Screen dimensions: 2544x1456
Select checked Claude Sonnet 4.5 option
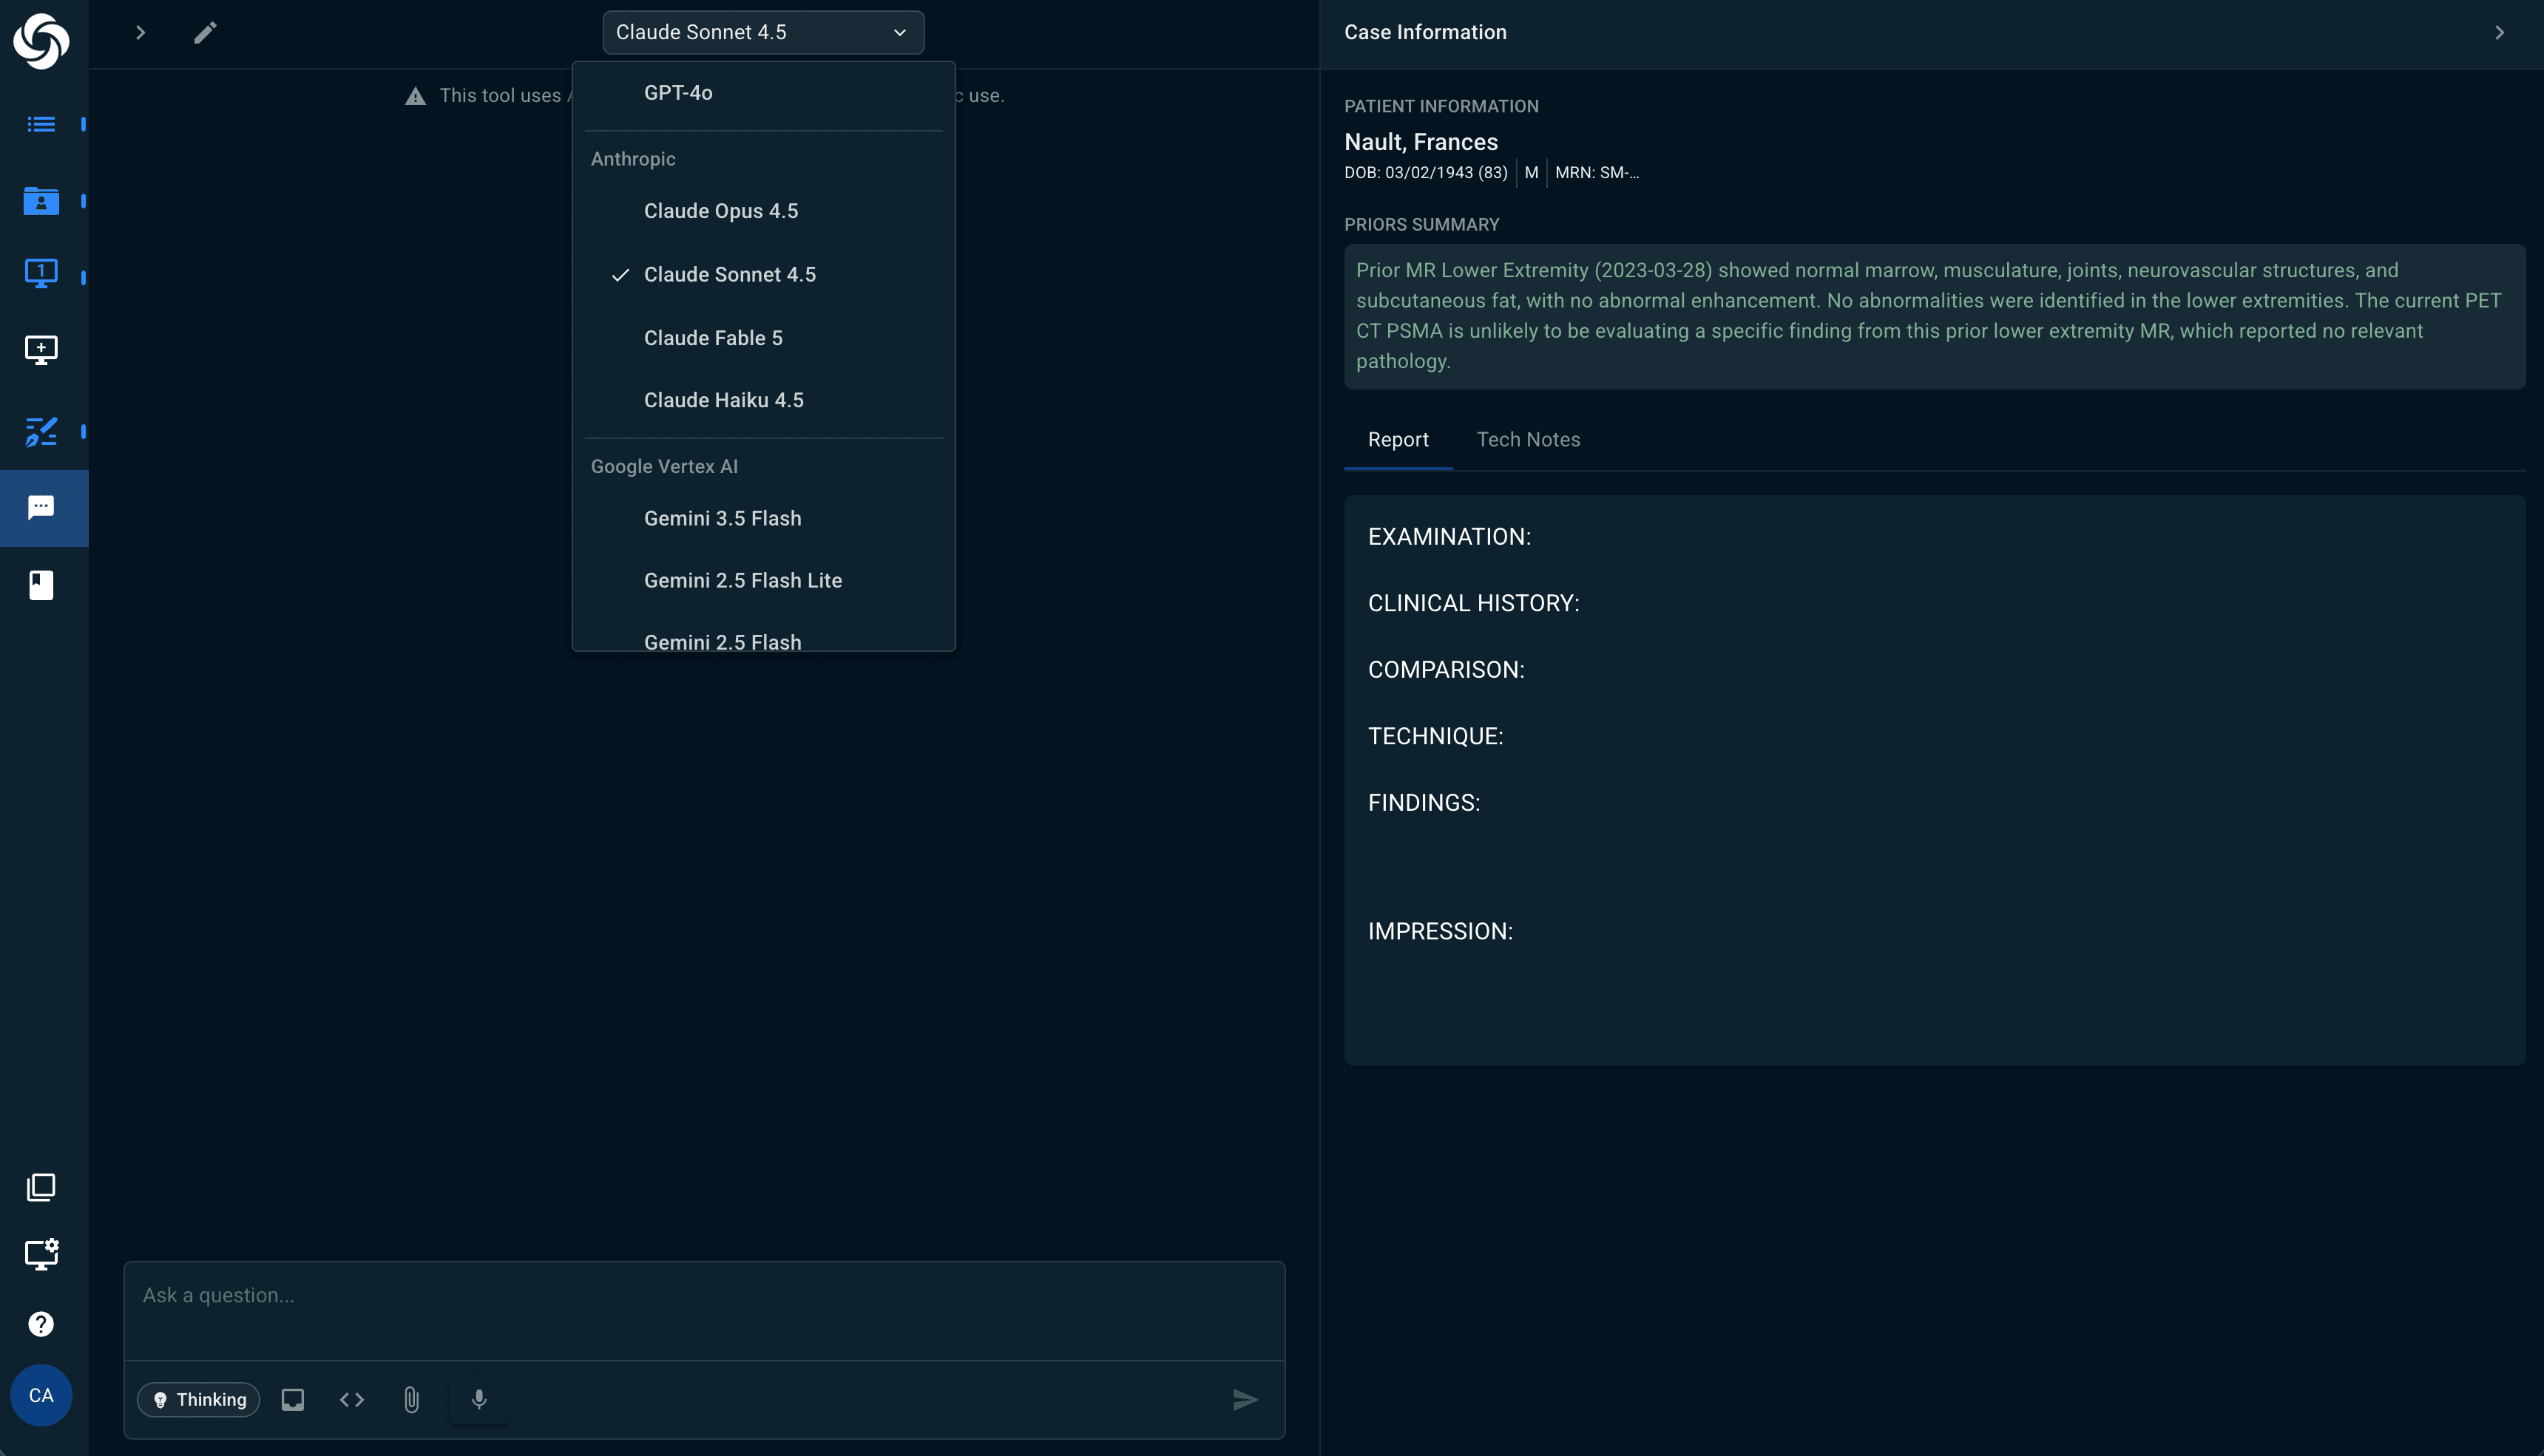tap(763, 275)
